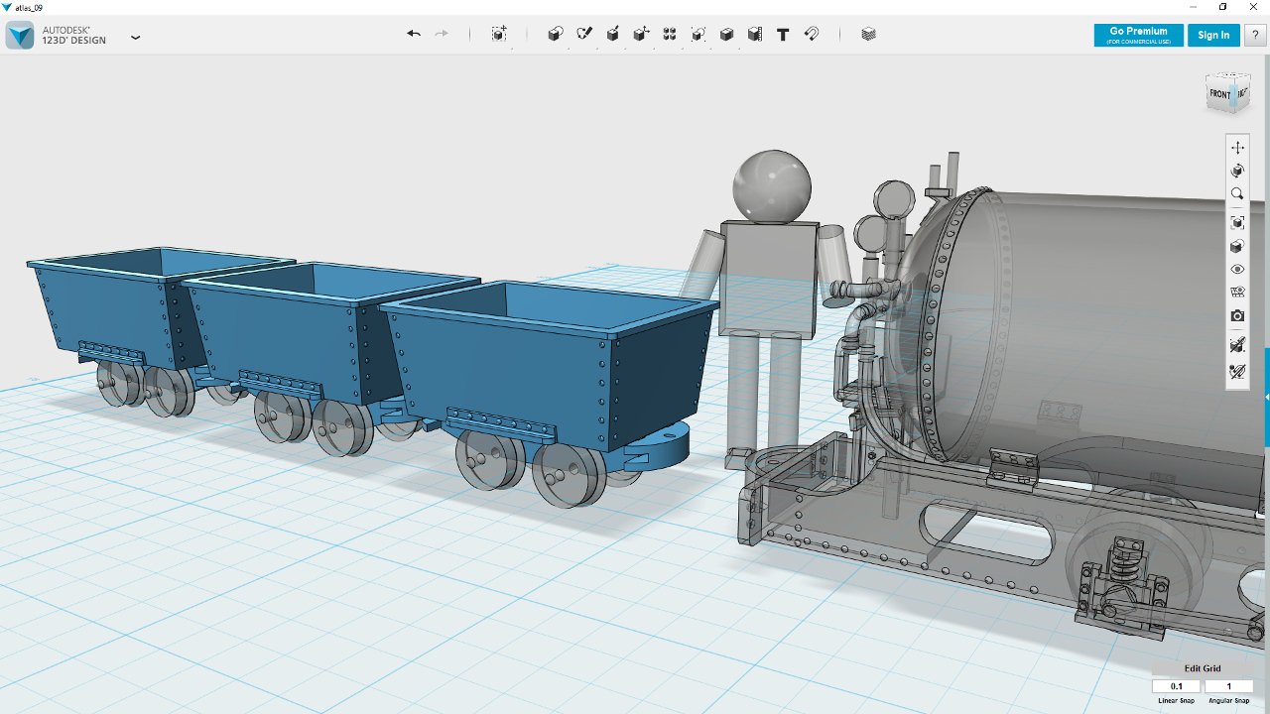
Task: Click the Fit view icon
Action: coord(1237,222)
